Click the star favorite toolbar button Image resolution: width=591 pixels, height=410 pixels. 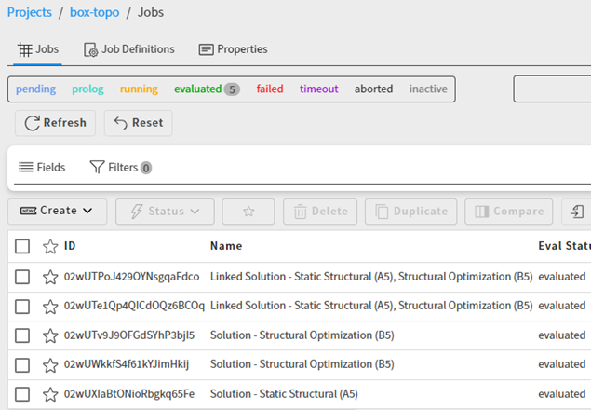pos(248,212)
